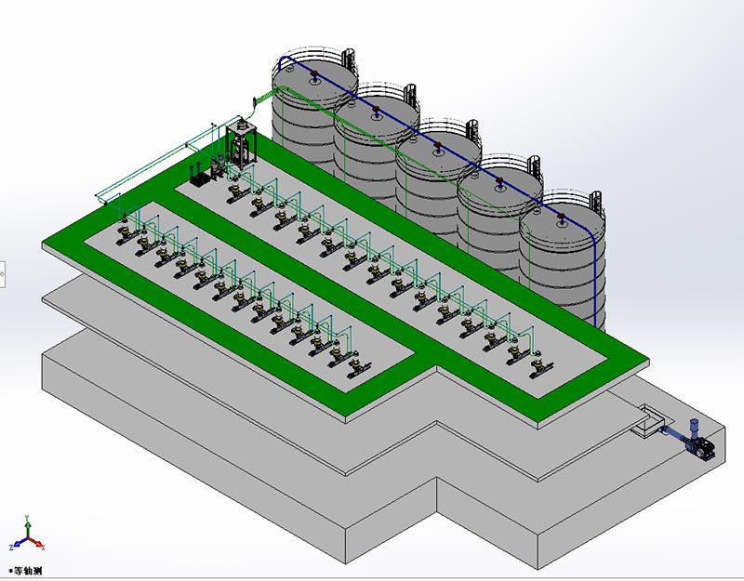The height and width of the screenshot is (581, 744).
Task: Click the 等轴测 view orientation label
Action: [25, 570]
